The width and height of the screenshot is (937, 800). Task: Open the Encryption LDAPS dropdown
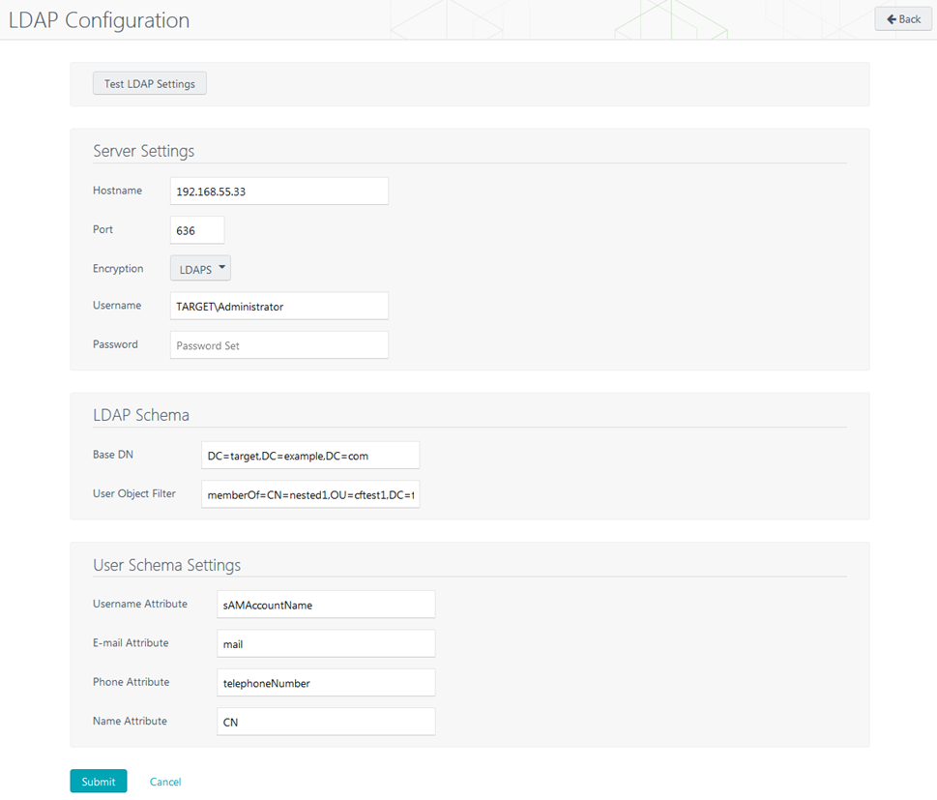click(x=200, y=269)
